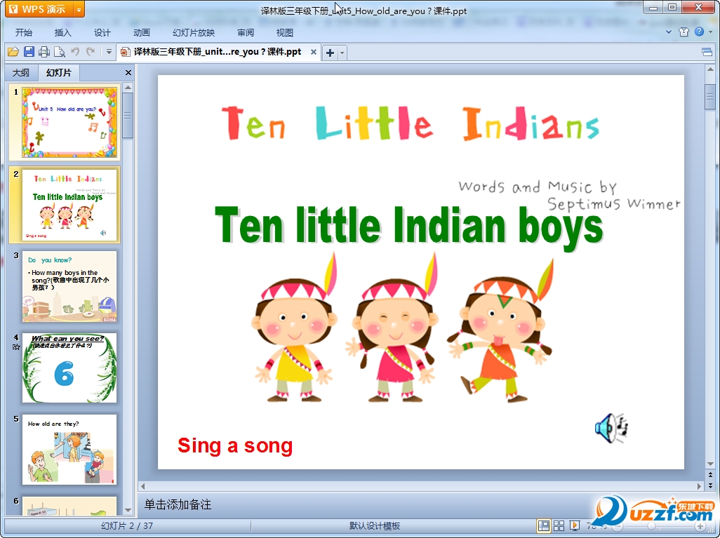This screenshot has width=720, height=538.
Task: Go to previous slide double-arrow button
Action: click(710, 475)
